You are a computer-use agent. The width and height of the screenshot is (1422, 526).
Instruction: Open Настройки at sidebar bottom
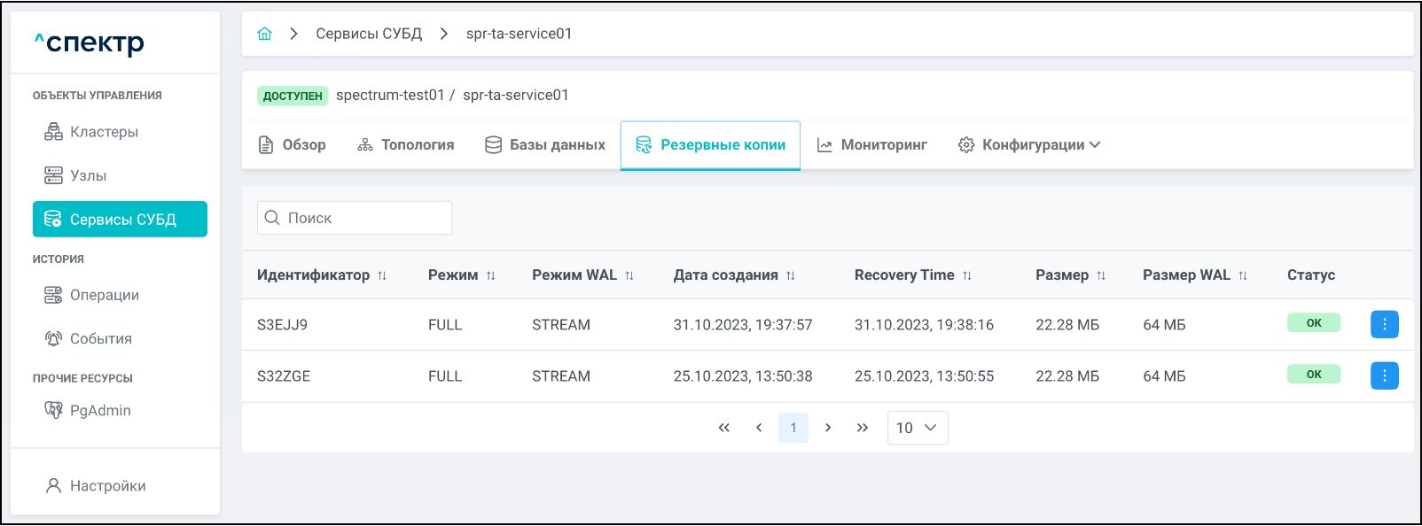107,485
